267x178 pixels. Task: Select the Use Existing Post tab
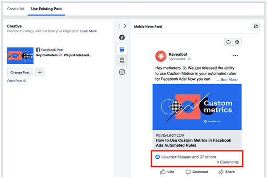[x=46, y=8]
